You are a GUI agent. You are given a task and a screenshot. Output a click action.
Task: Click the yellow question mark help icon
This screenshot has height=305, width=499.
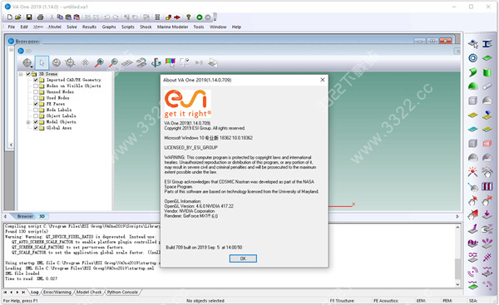point(189,17)
